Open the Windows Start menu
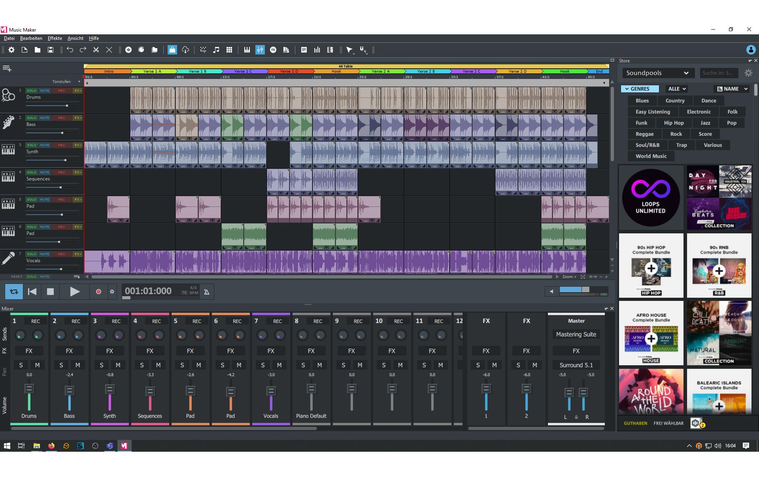Viewport: 759px width, 477px height. click(x=7, y=446)
